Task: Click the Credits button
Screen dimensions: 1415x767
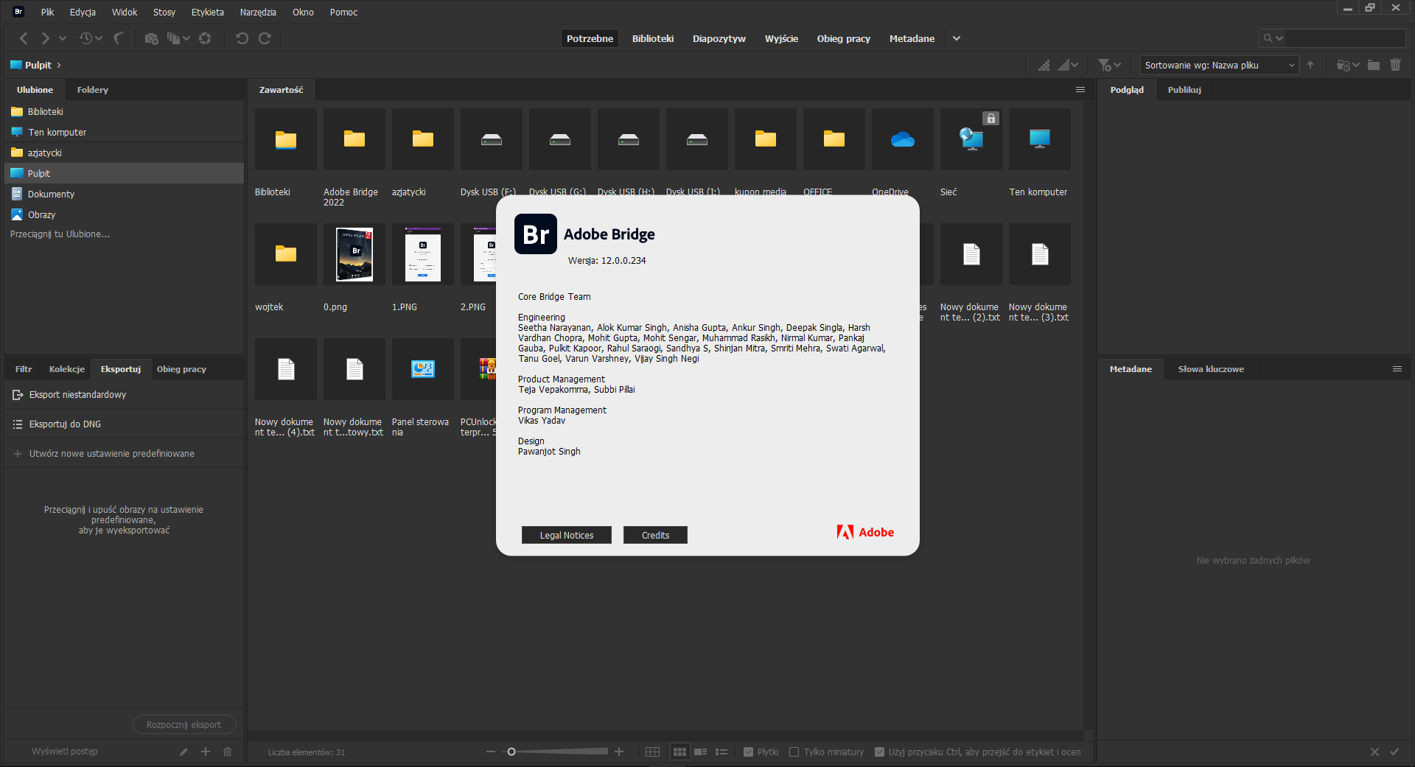Action: [655, 535]
